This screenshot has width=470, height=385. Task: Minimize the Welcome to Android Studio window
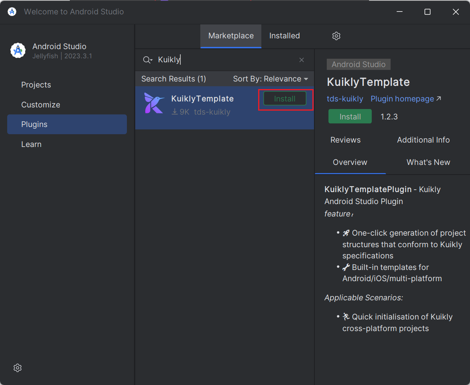click(x=399, y=12)
